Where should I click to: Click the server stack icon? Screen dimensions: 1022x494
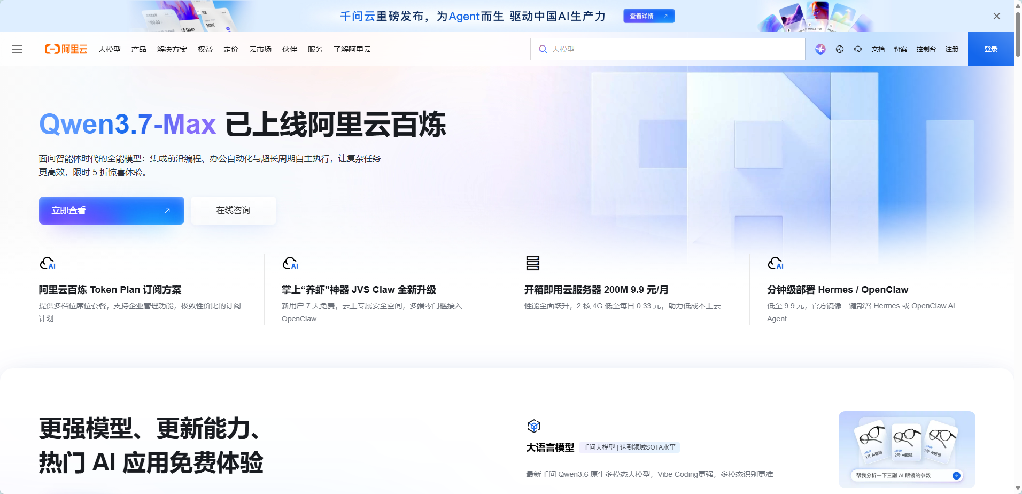[533, 263]
